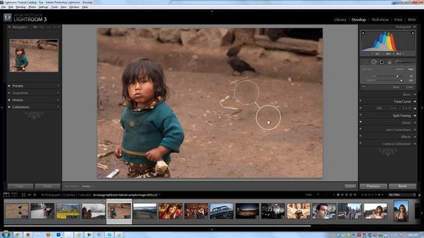Add a new snapshot with plus icon
The height and width of the screenshot is (238, 424).
[x=58, y=93]
